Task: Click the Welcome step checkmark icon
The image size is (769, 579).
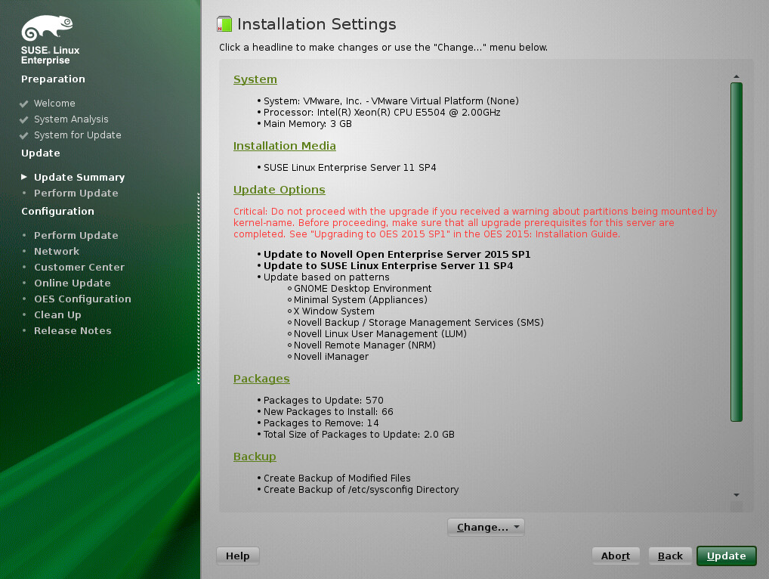Action: [23, 104]
